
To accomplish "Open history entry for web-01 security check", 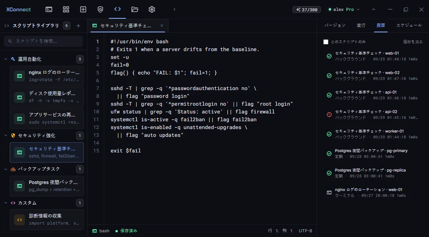I will 373,56.
